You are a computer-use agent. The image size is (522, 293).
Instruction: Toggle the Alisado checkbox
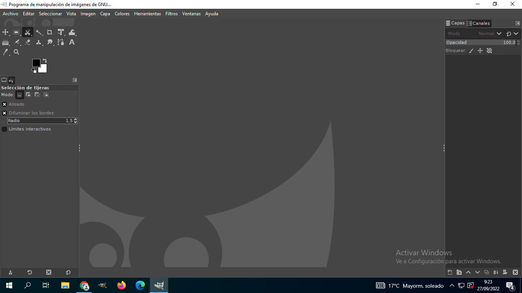click(x=5, y=104)
